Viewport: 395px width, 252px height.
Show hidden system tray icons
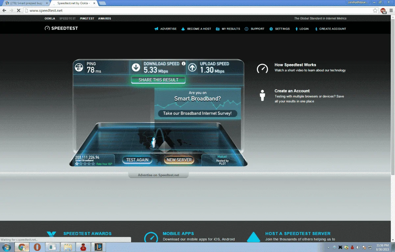point(329,247)
